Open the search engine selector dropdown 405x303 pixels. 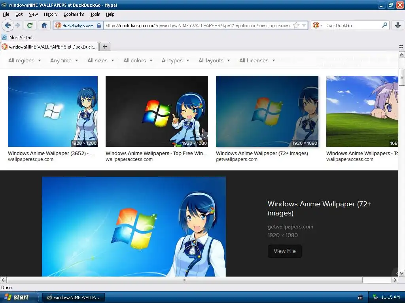tap(318, 26)
